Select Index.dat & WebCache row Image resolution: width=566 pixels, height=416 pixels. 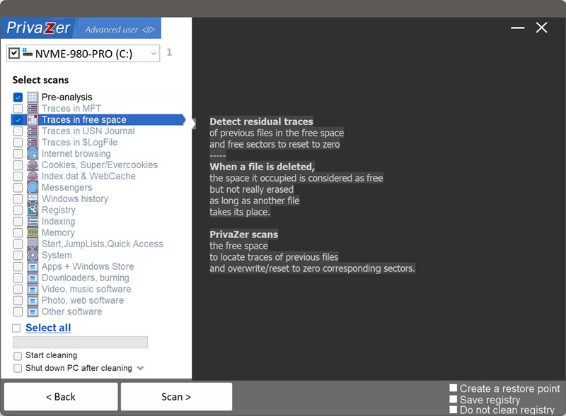98,177
